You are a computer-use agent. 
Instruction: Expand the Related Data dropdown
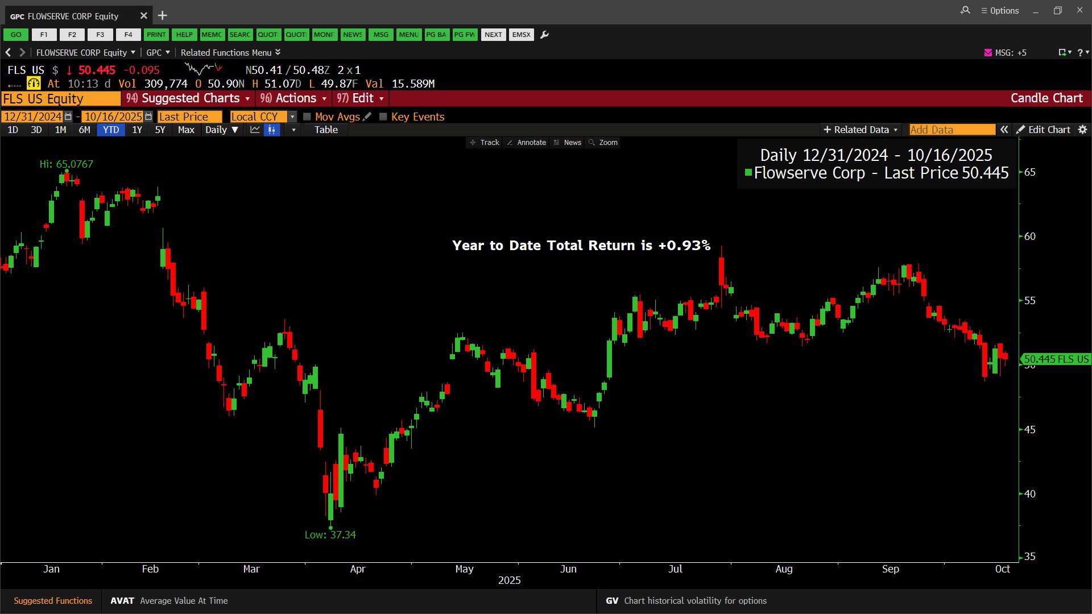pos(861,130)
